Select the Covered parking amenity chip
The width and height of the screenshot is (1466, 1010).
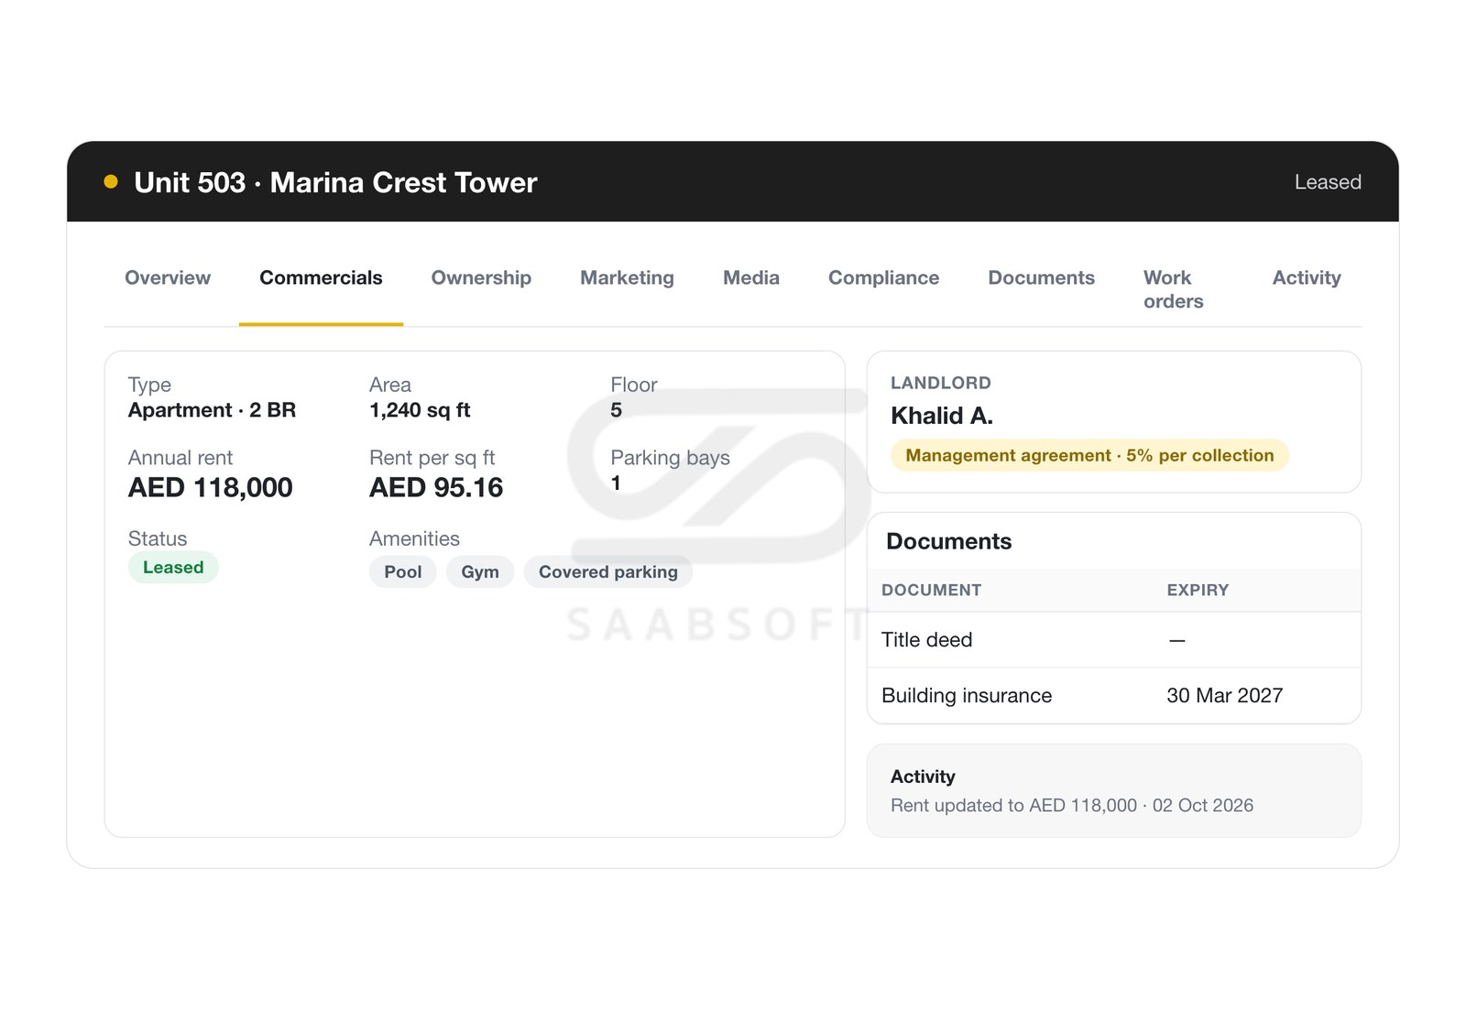(608, 572)
